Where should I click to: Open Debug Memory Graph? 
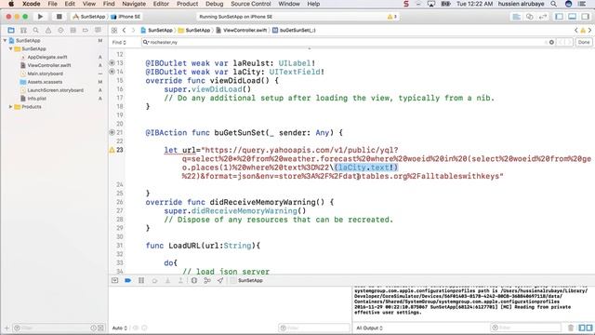point(207,280)
